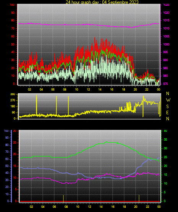Click the green temperature curve peak near 15h
Image resolution: width=178 pixels, height=212 pixels.
tap(107, 142)
